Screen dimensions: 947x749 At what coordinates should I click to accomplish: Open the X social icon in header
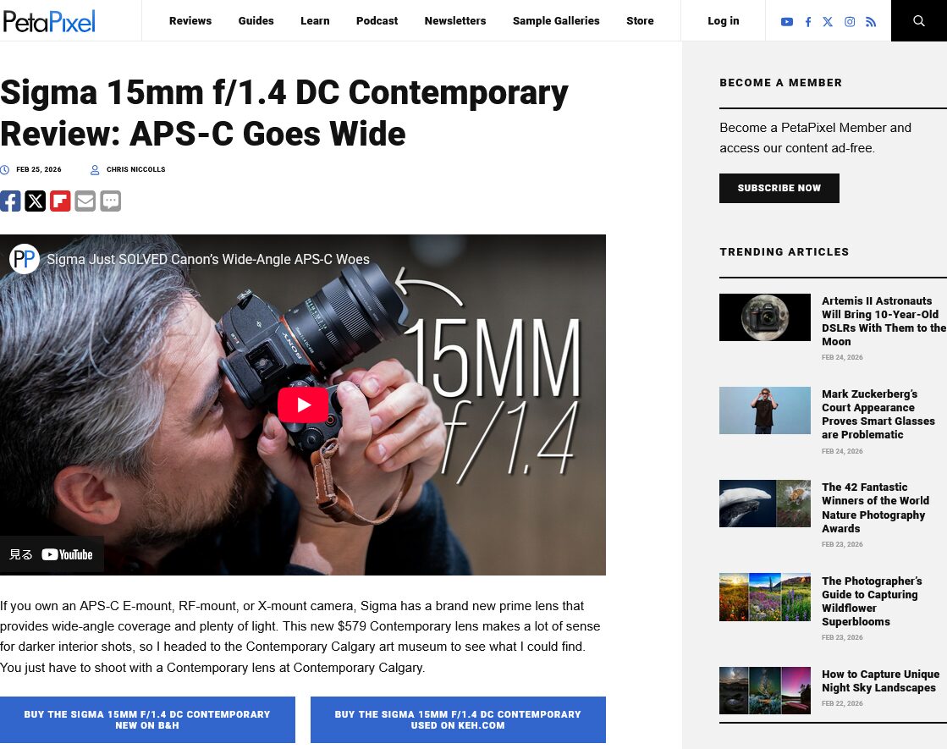[828, 22]
